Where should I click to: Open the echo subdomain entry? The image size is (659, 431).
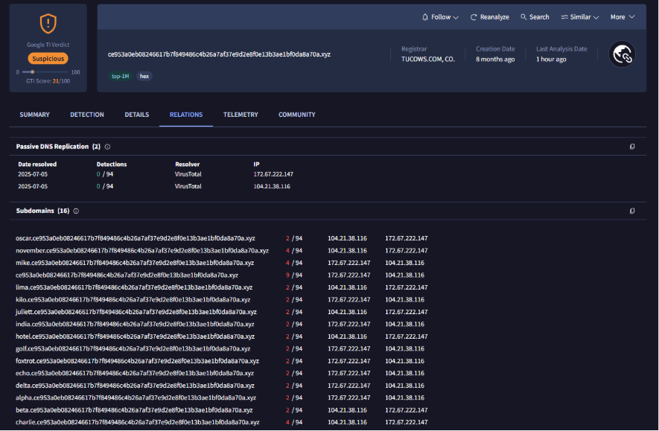pyautogui.click(x=135, y=373)
